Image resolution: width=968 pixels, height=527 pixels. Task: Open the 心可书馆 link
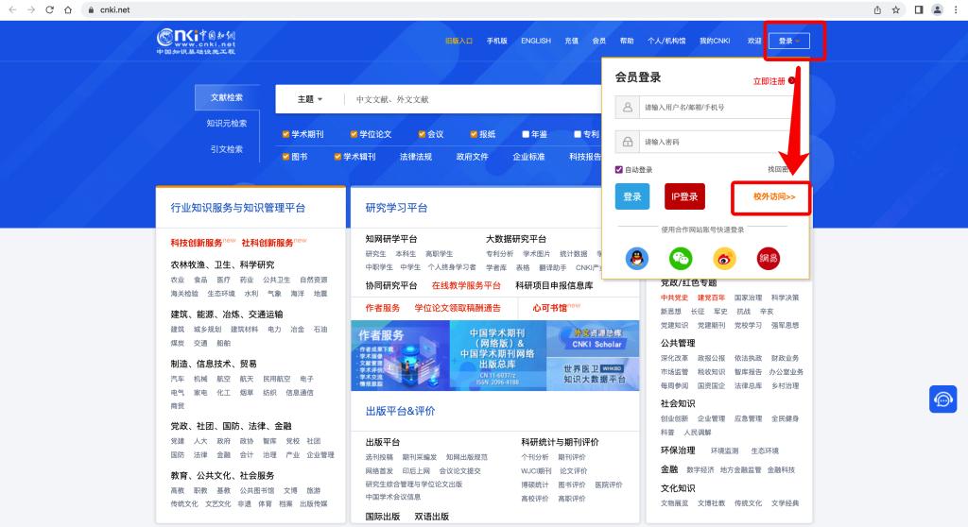pyautogui.click(x=549, y=308)
